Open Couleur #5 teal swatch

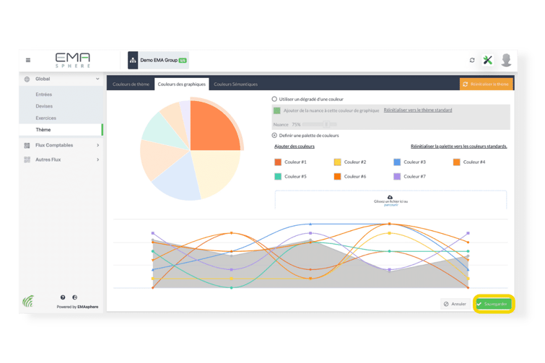pyautogui.click(x=278, y=177)
